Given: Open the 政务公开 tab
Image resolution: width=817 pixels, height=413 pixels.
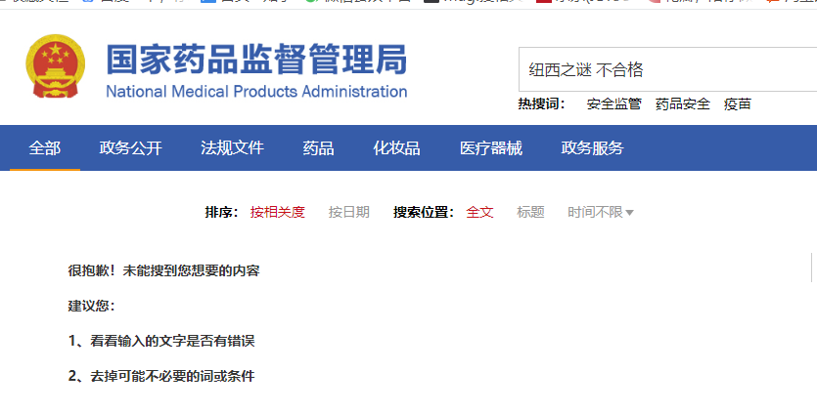Looking at the screenshot, I should 131,148.
